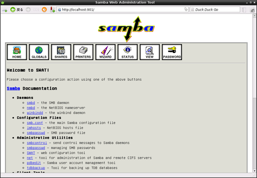This screenshot has width=257, height=178.
Task: Click the scrollbar up arrow
Action: pyautogui.click(x=254, y=16)
